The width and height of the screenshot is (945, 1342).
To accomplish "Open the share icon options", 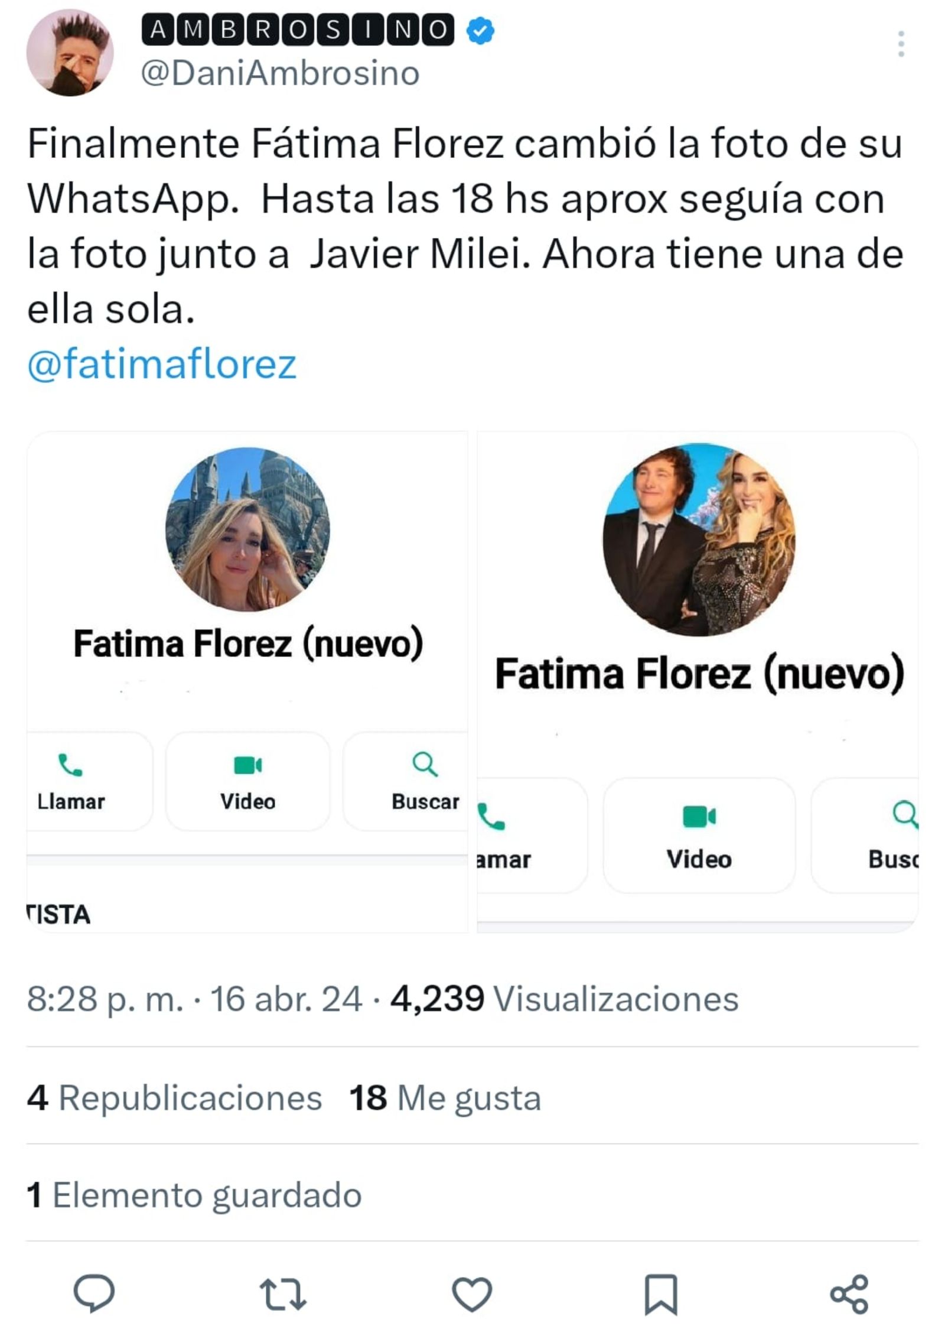I will click(x=849, y=1294).
